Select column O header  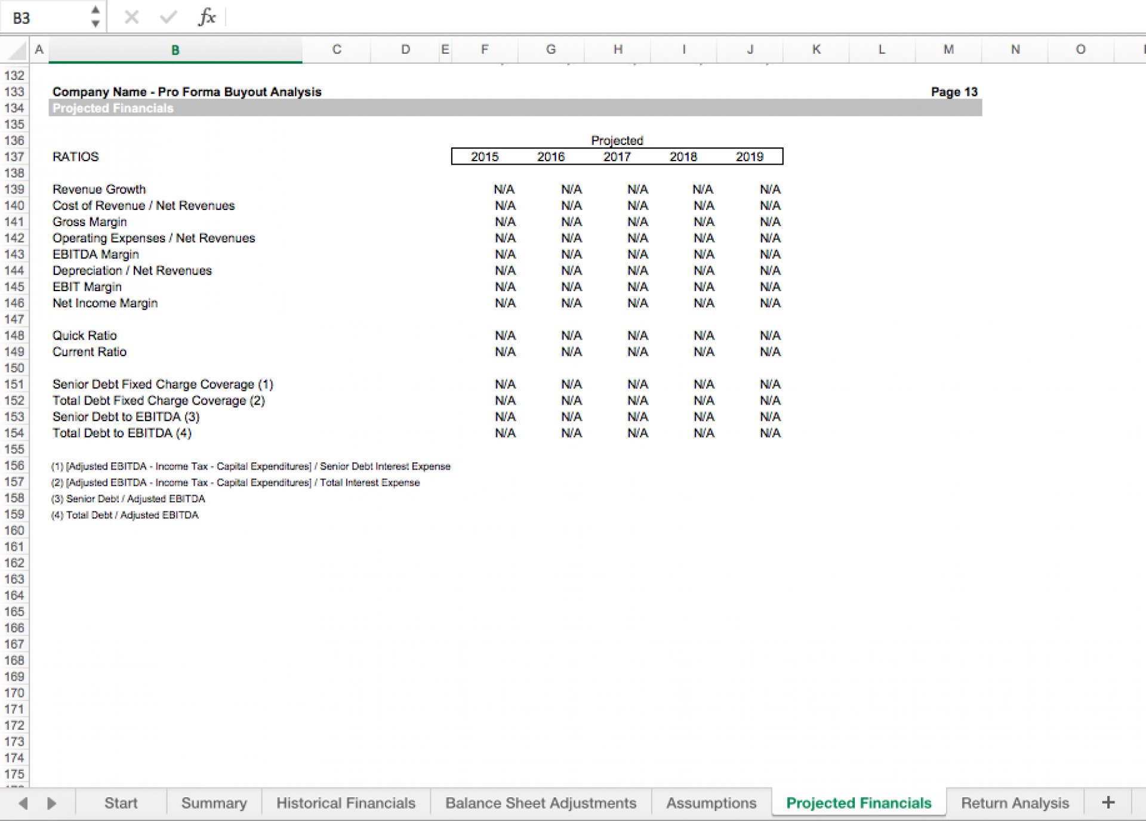click(1081, 50)
